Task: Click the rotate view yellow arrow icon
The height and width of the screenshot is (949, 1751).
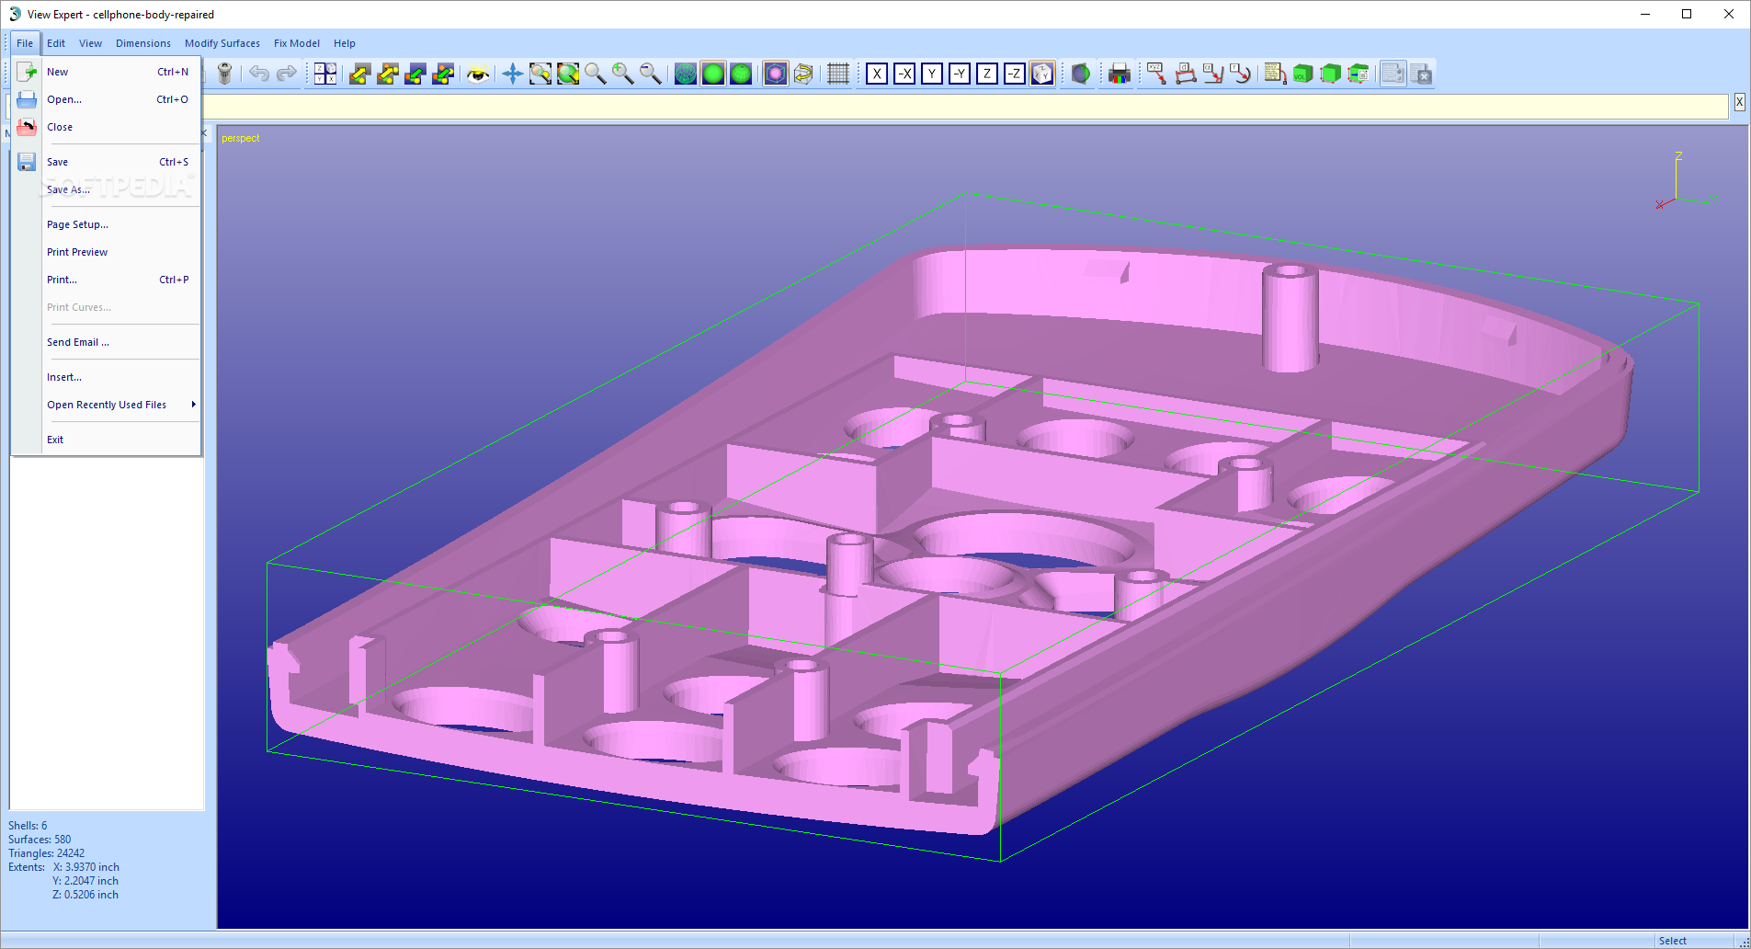Action: pos(803,74)
